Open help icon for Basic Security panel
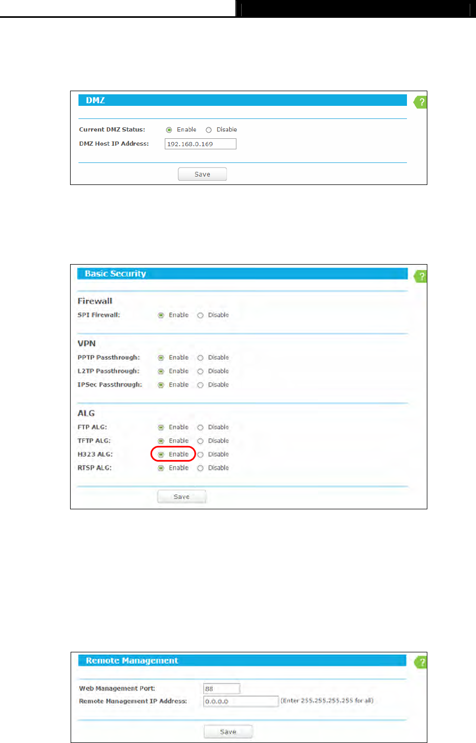The height and width of the screenshot is (743, 476). (x=421, y=276)
